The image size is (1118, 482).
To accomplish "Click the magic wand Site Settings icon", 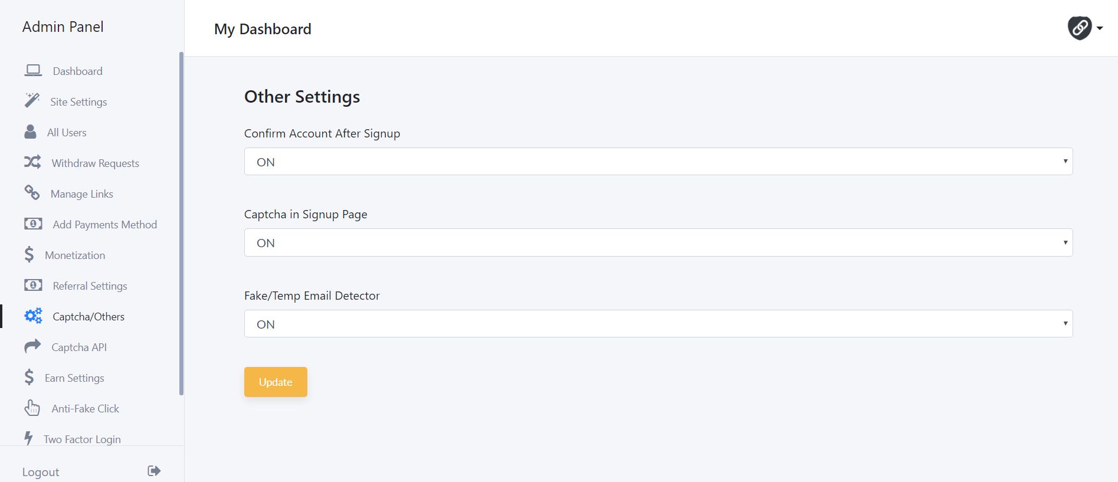I will tap(32, 100).
